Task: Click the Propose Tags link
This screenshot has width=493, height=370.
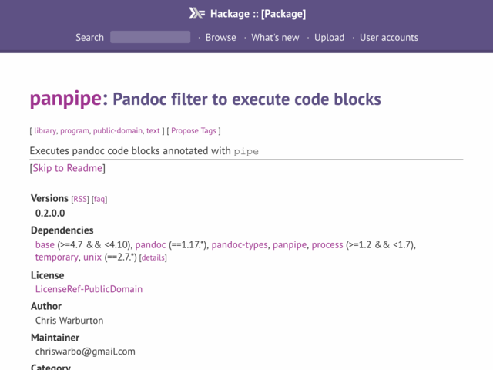Action: click(193, 130)
